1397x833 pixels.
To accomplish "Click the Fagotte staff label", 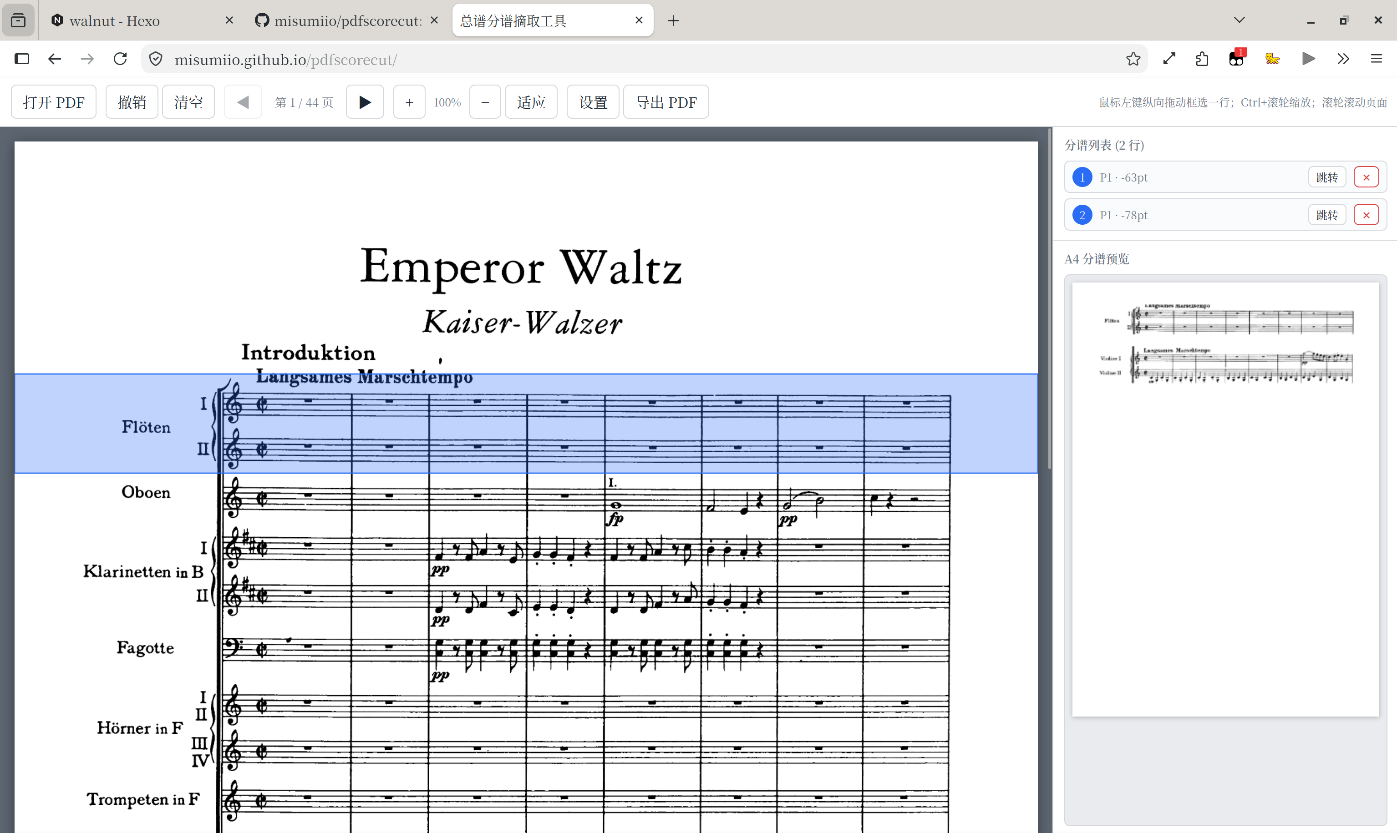I will point(145,648).
